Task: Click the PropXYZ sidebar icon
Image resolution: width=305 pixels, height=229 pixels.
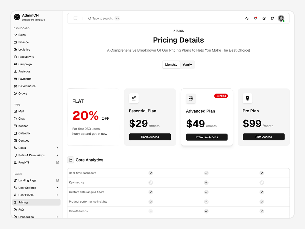Action: coord(15,162)
